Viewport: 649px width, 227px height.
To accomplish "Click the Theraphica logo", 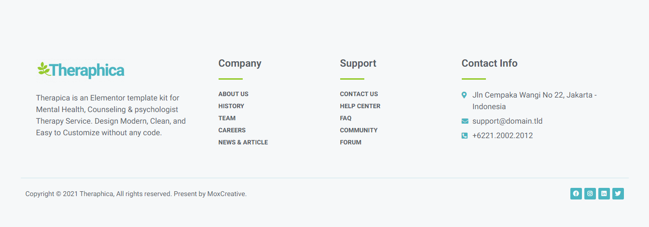I will coord(81,71).
